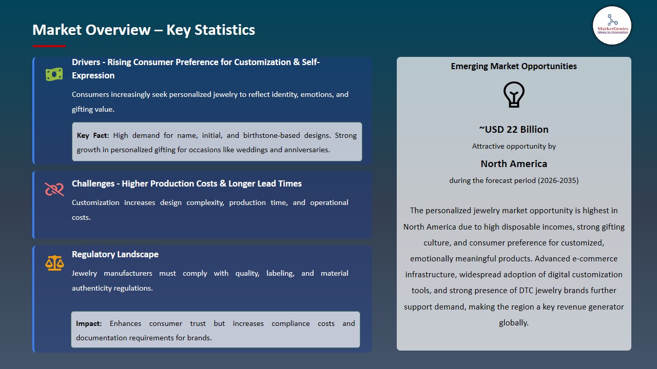This screenshot has height=369, width=657.
Task: Click the lightbulb icon under Emerging Market Opportunities
Action: (x=514, y=94)
